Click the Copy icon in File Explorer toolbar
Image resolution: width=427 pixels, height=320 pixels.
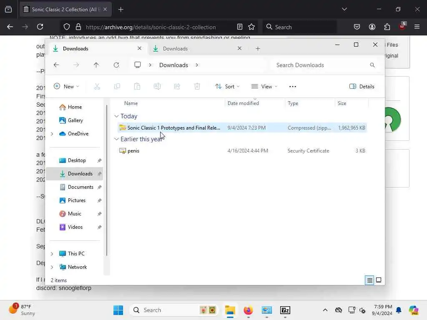[117, 87]
